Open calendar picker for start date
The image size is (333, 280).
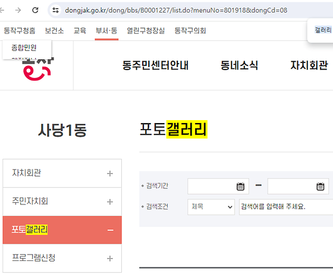(240, 187)
